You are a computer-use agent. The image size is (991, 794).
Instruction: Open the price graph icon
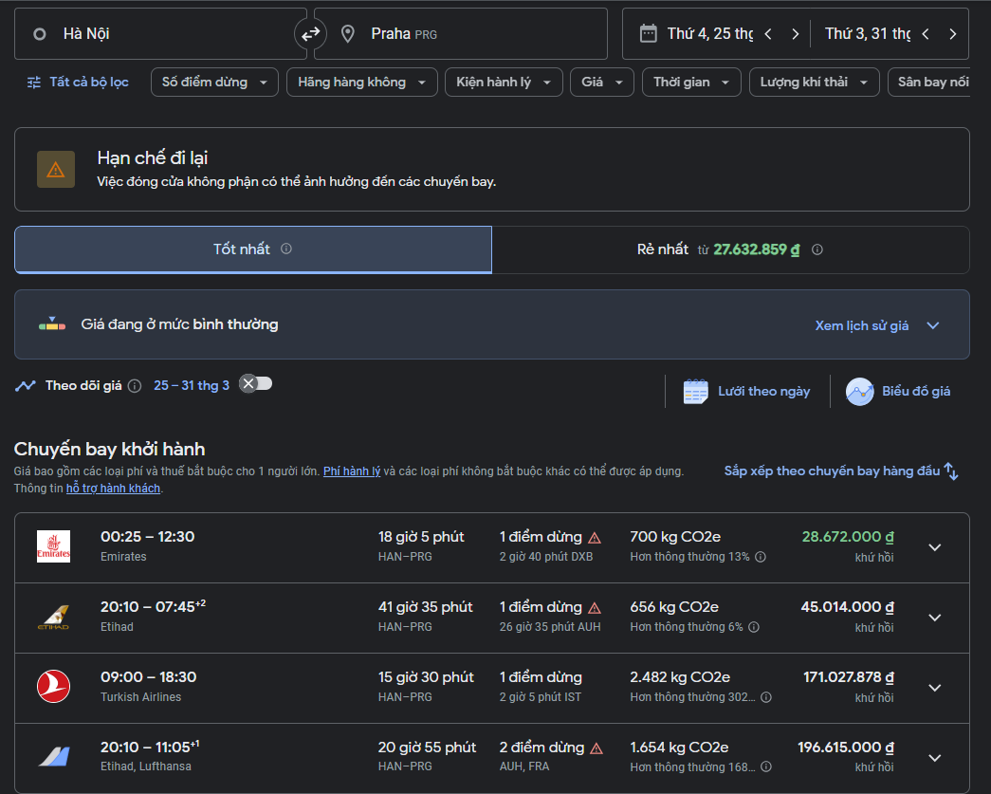coord(859,391)
